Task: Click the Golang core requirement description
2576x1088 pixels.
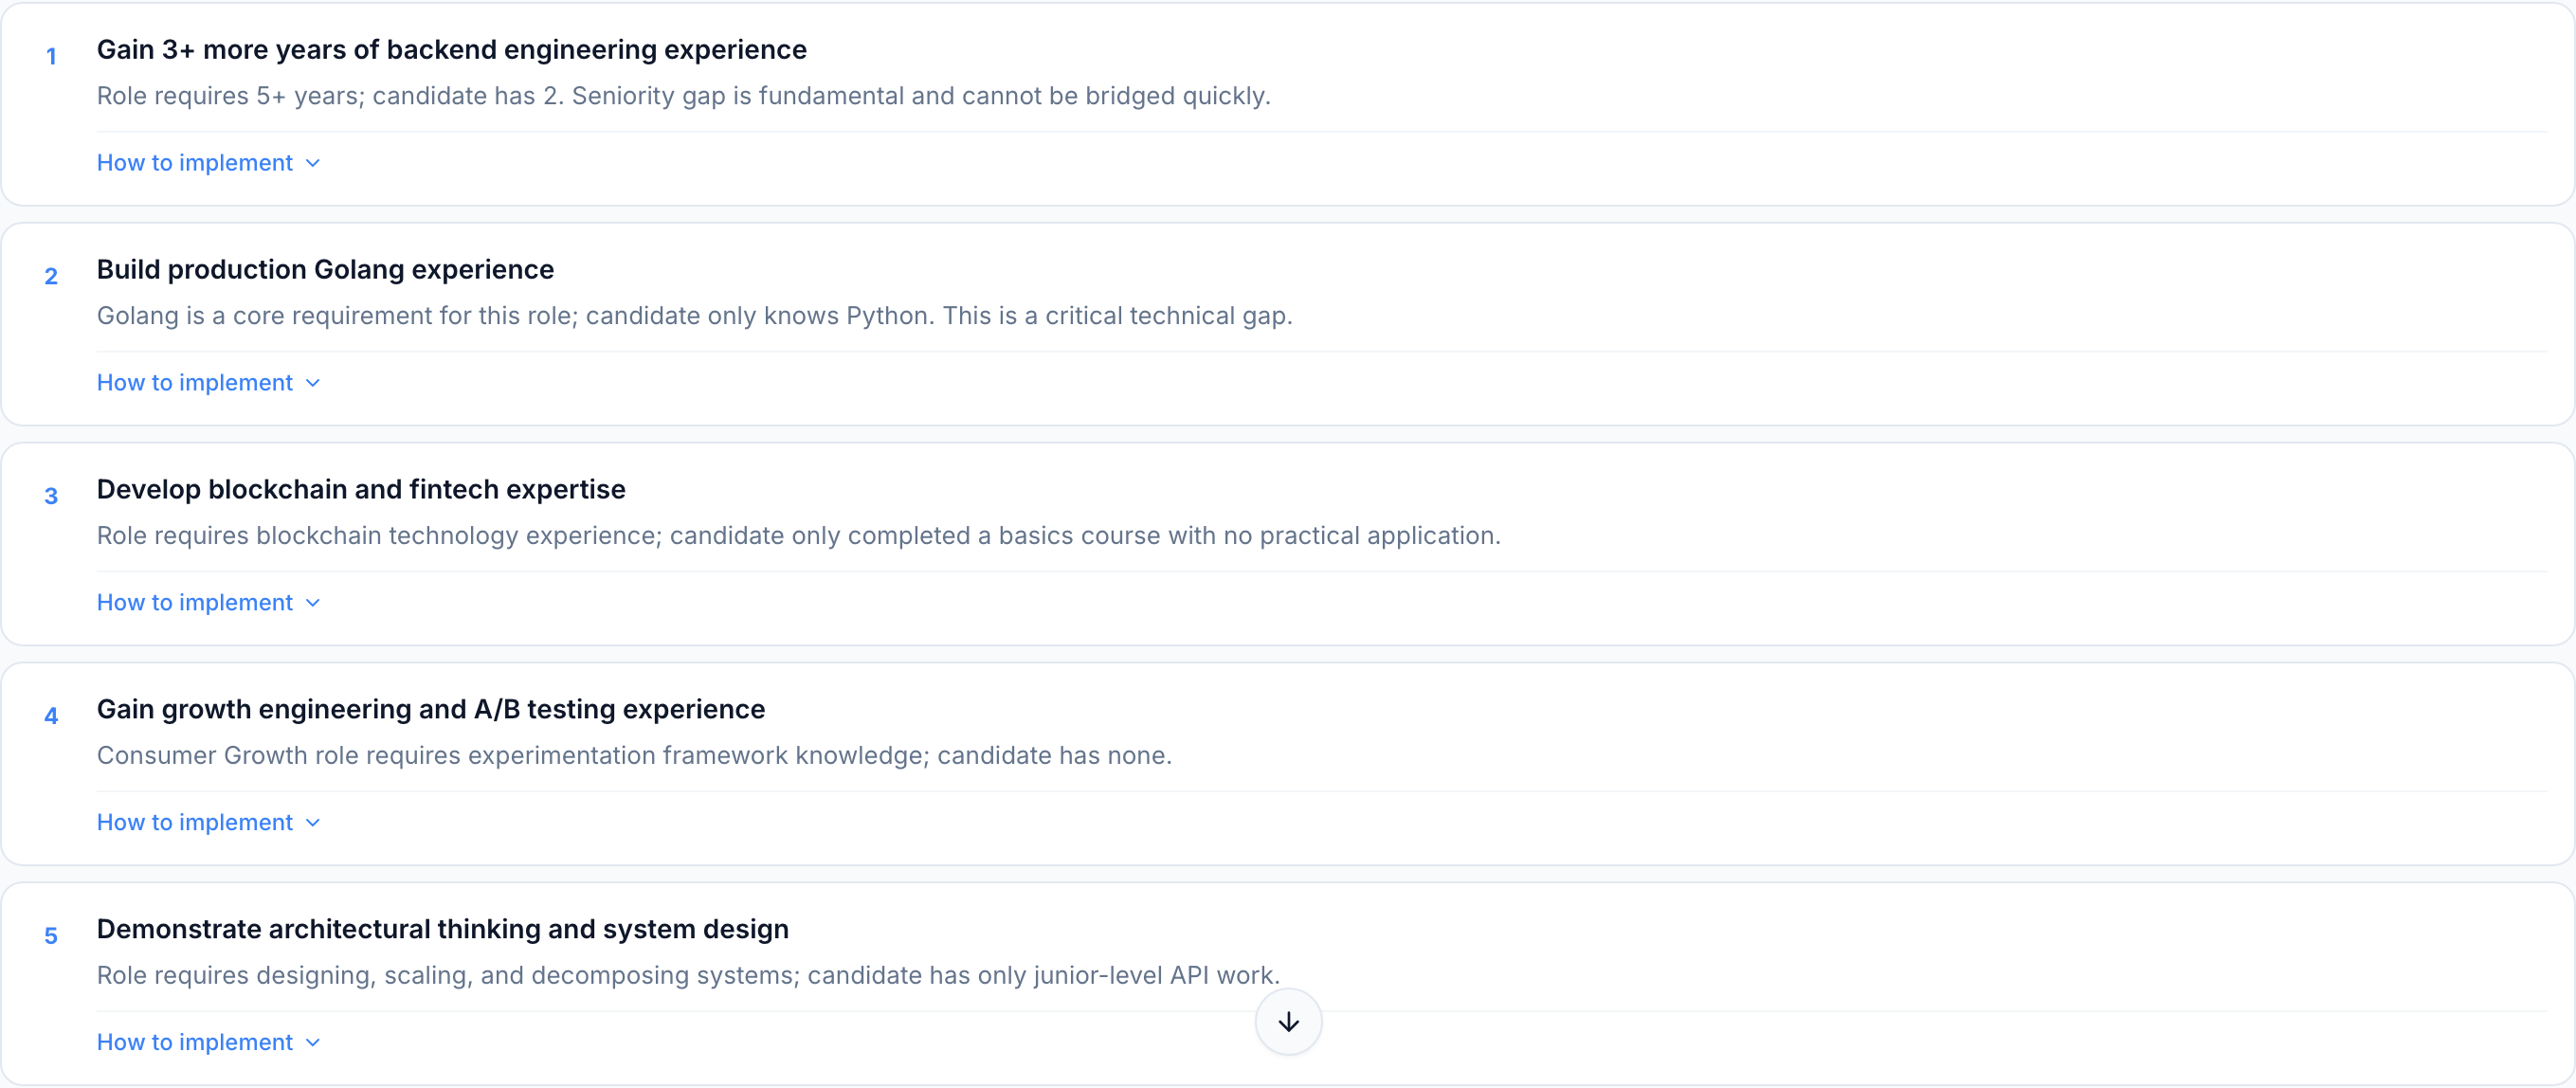Action: (694, 316)
